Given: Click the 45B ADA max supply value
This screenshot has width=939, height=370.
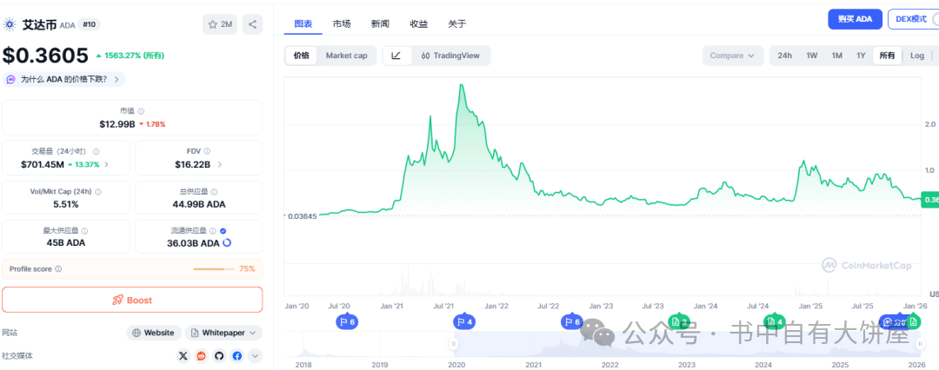Looking at the screenshot, I should 66,243.
